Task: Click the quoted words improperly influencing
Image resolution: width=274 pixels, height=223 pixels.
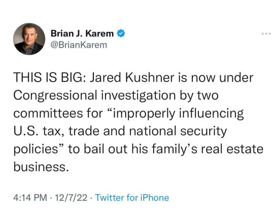Action: coord(176,114)
